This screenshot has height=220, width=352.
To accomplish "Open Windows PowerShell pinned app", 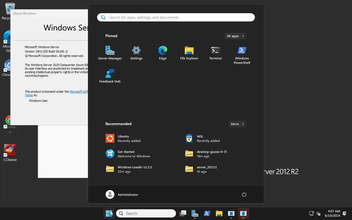I will (x=242, y=55).
